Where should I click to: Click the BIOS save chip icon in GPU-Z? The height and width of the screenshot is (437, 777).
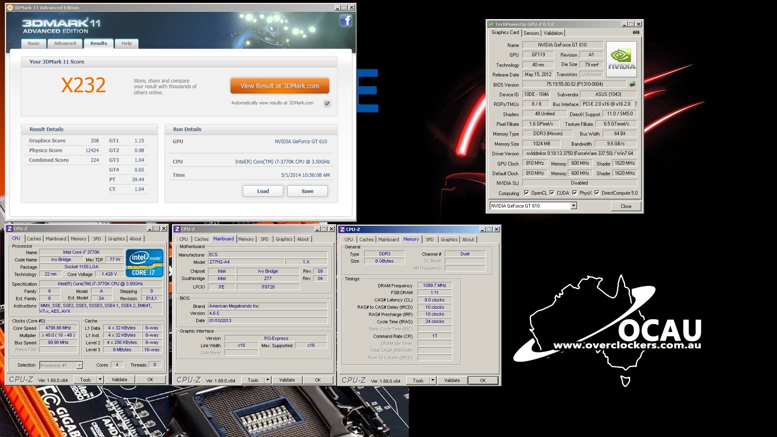[633, 84]
